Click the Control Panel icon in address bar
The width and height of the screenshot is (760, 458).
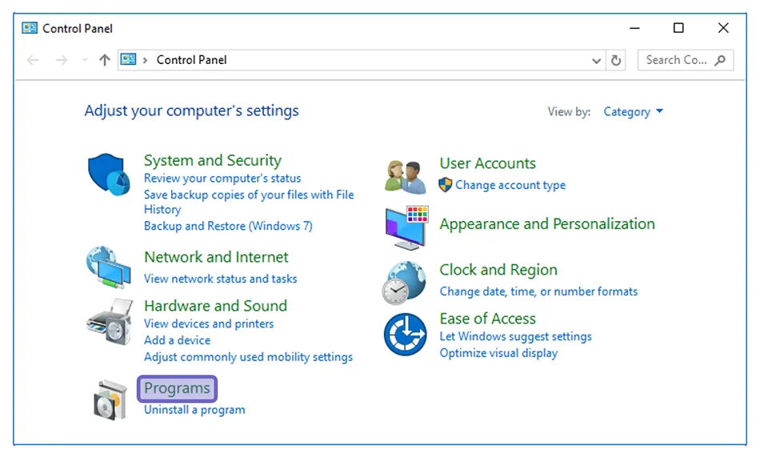pos(129,60)
